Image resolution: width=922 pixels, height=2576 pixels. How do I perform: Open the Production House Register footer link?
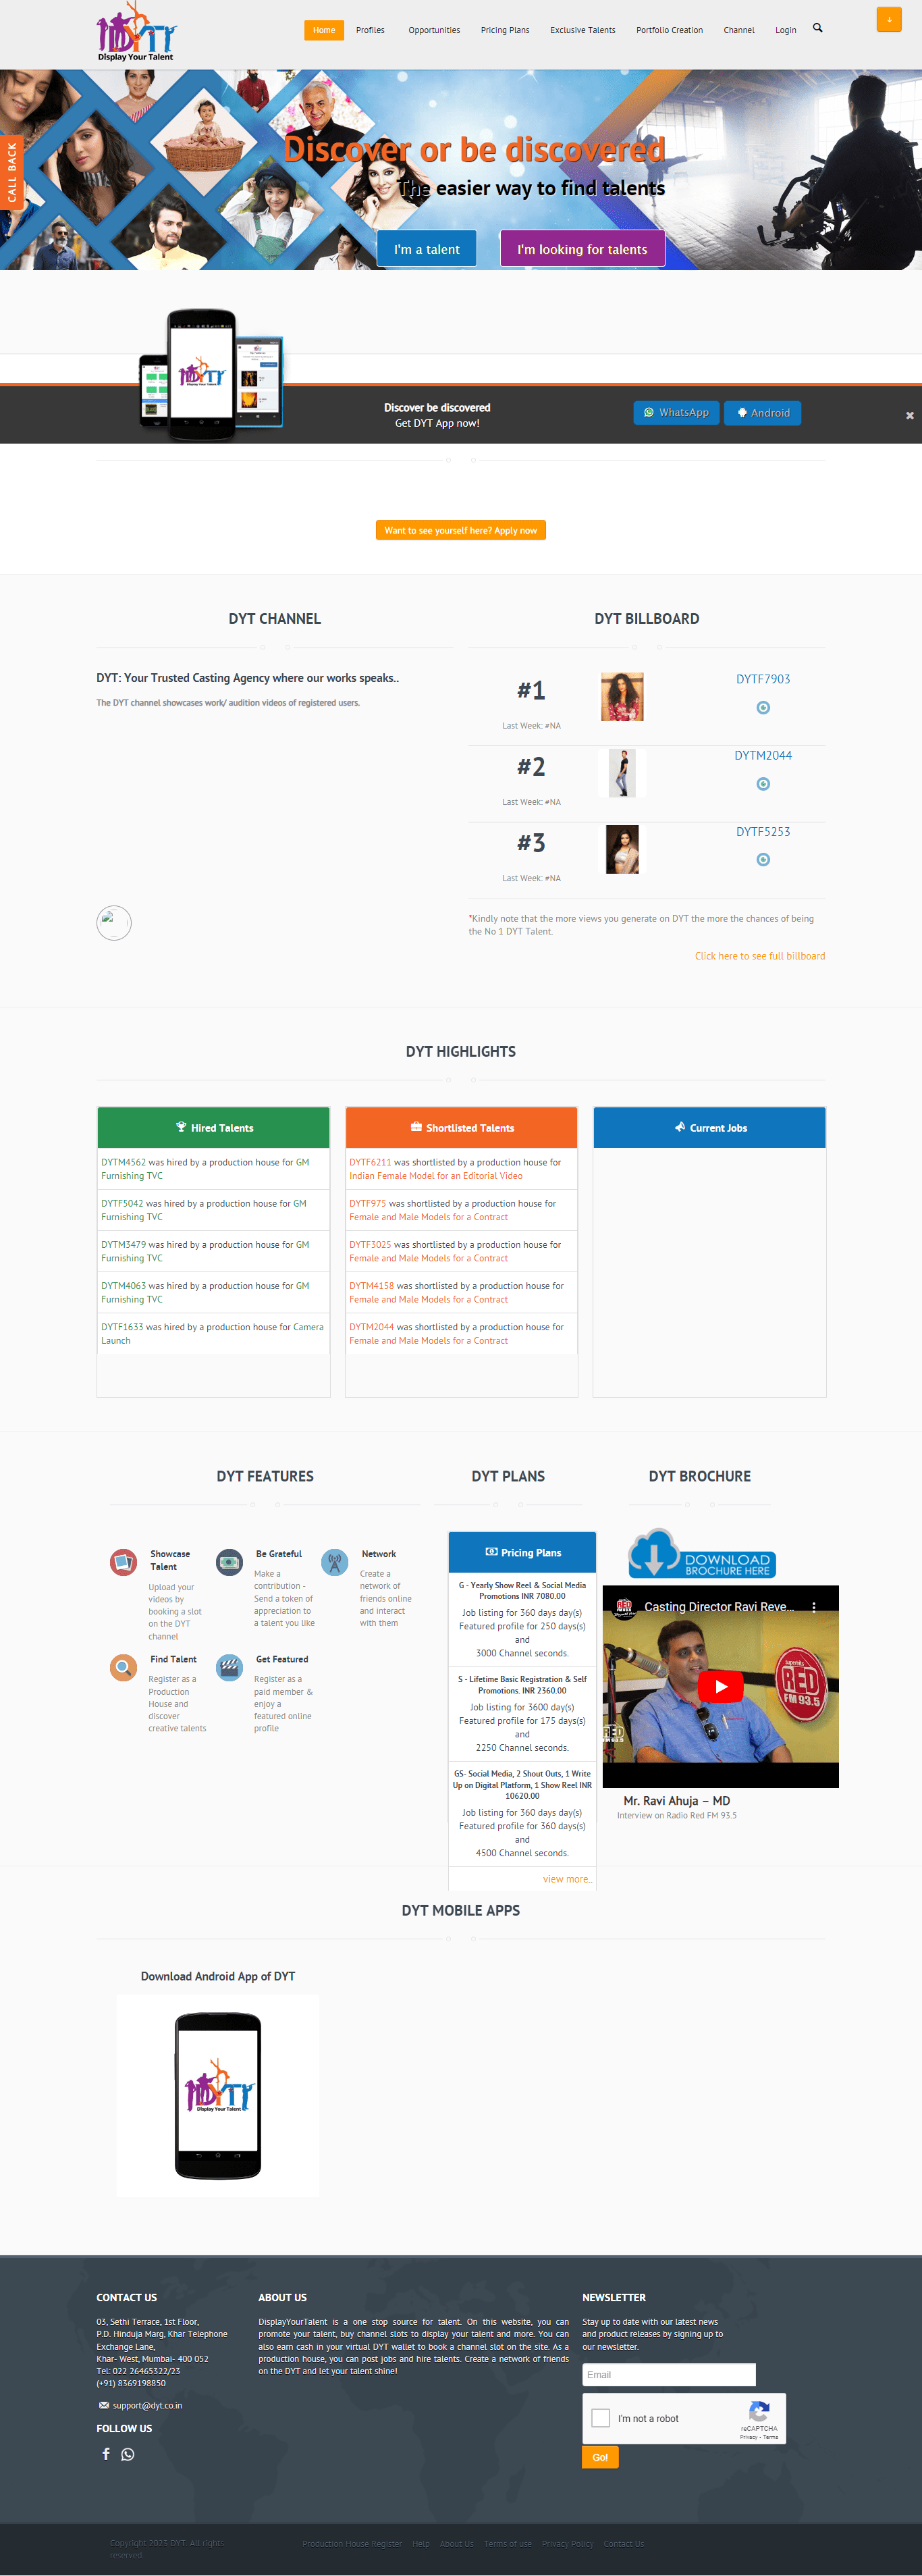tap(352, 2543)
